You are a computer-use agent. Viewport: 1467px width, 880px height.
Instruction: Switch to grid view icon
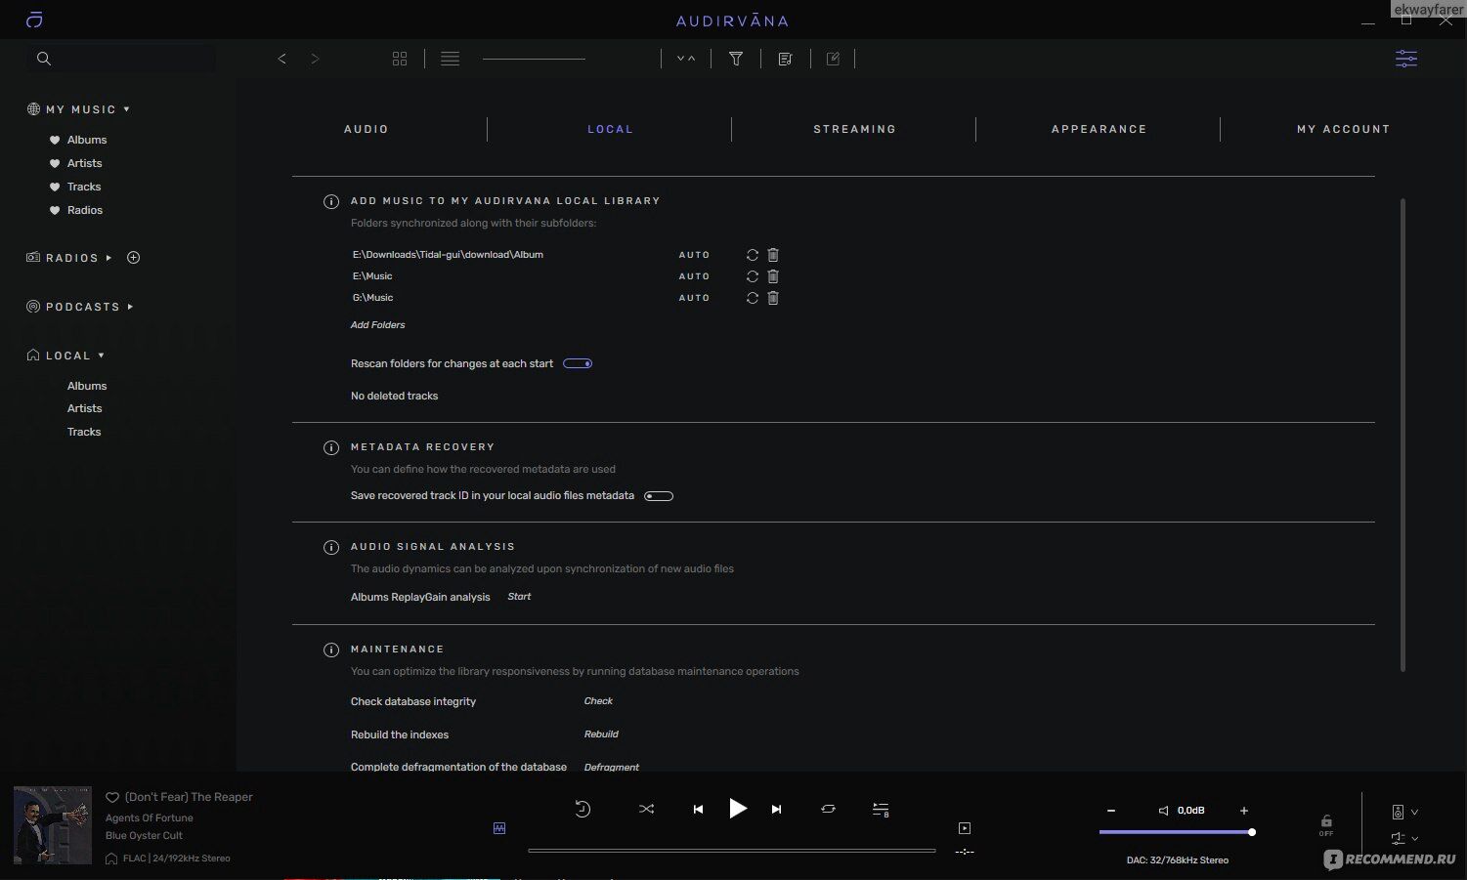pos(400,59)
